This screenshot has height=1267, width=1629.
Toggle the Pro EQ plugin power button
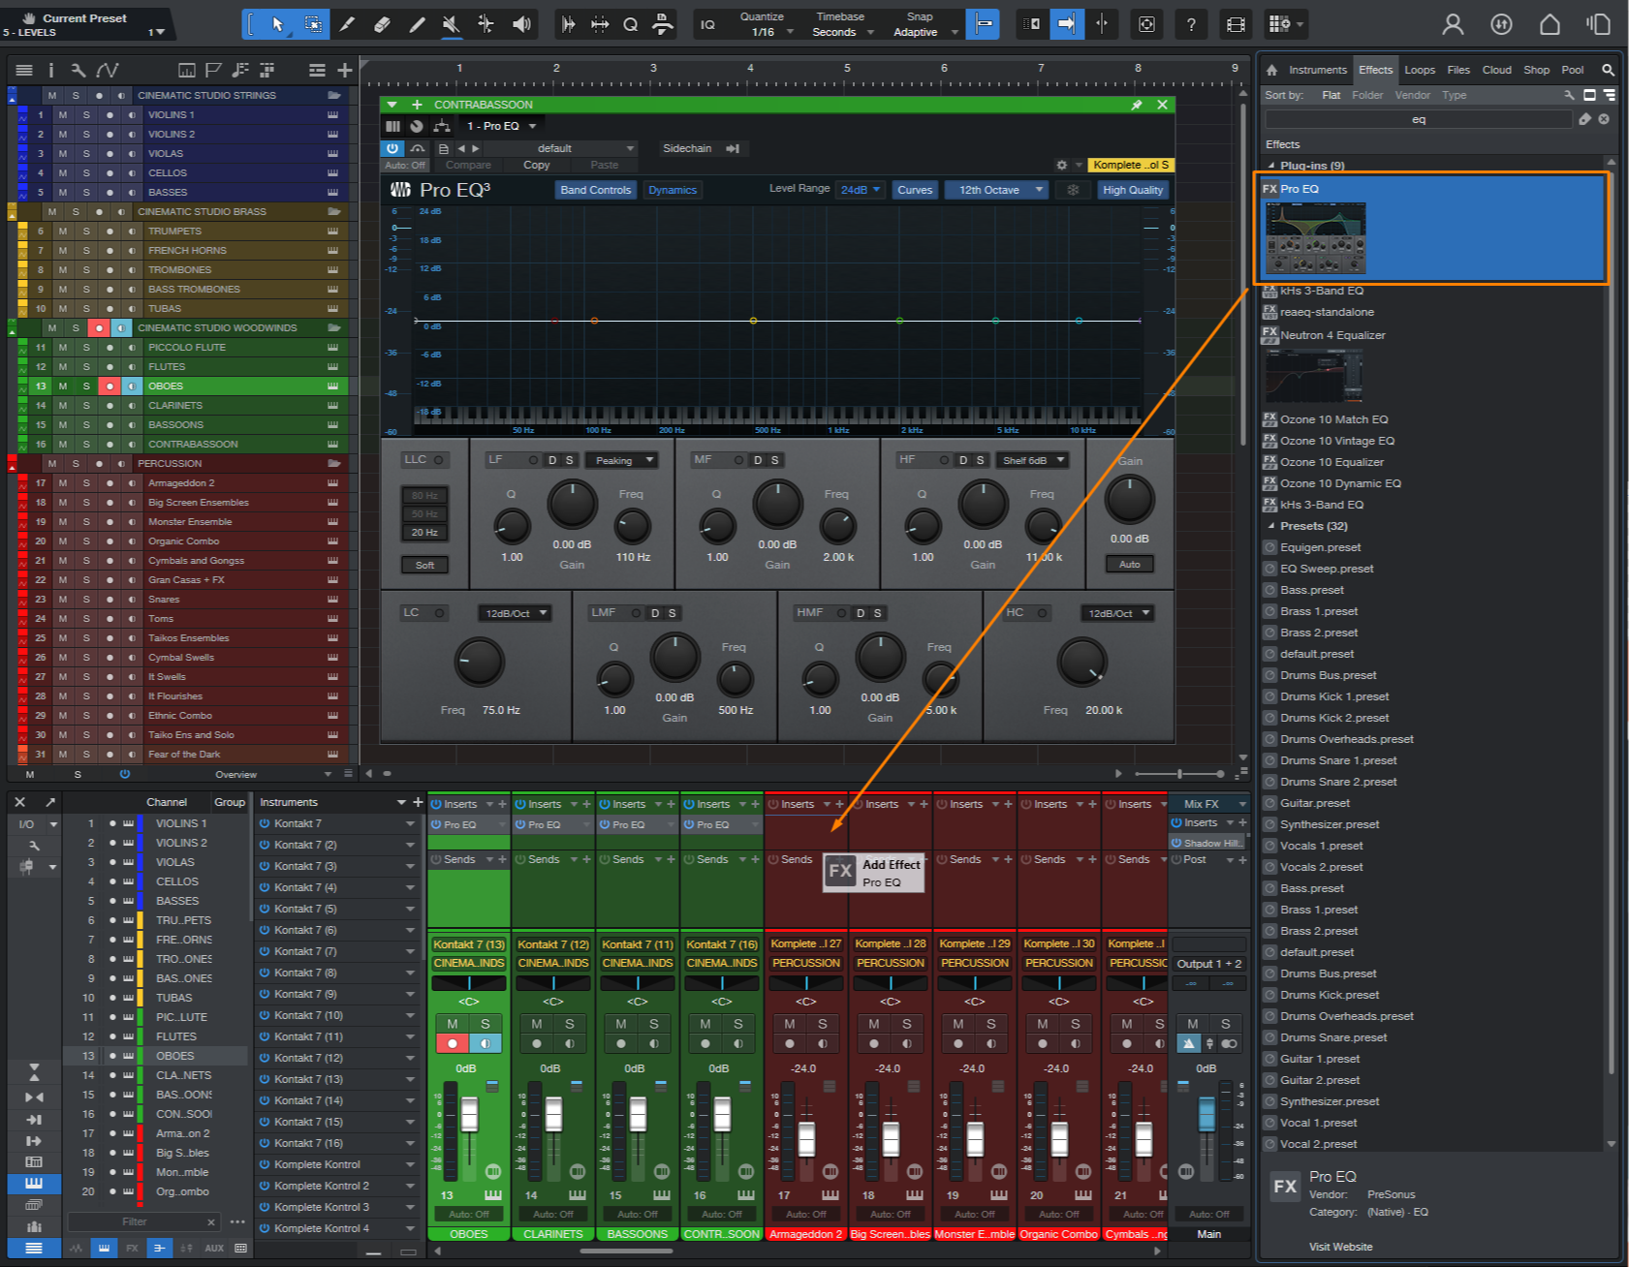(x=392, y=148)
